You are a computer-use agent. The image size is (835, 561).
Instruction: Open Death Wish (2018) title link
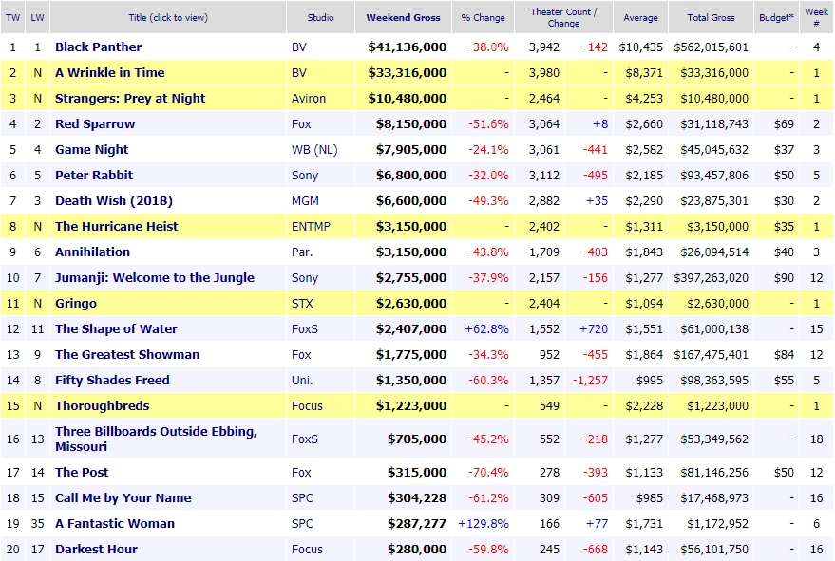click(114, 200)
